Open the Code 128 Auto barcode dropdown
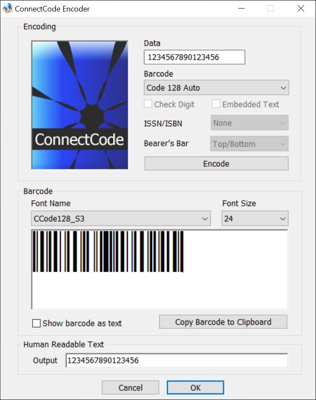 216,88
